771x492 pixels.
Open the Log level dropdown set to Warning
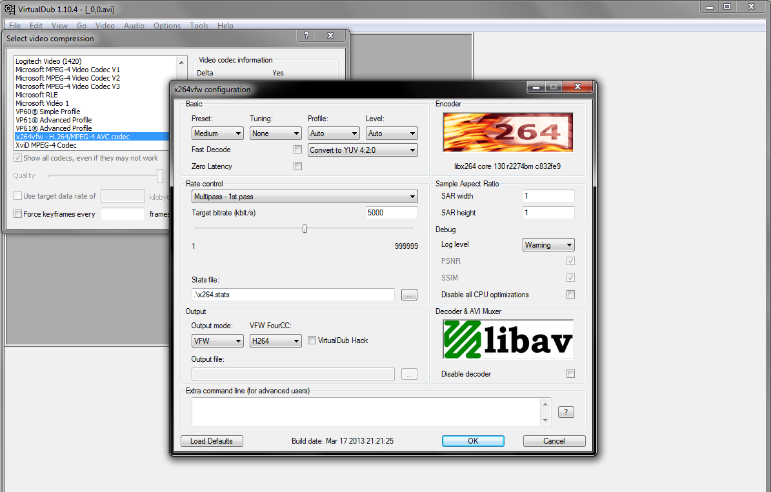(548, 245)
